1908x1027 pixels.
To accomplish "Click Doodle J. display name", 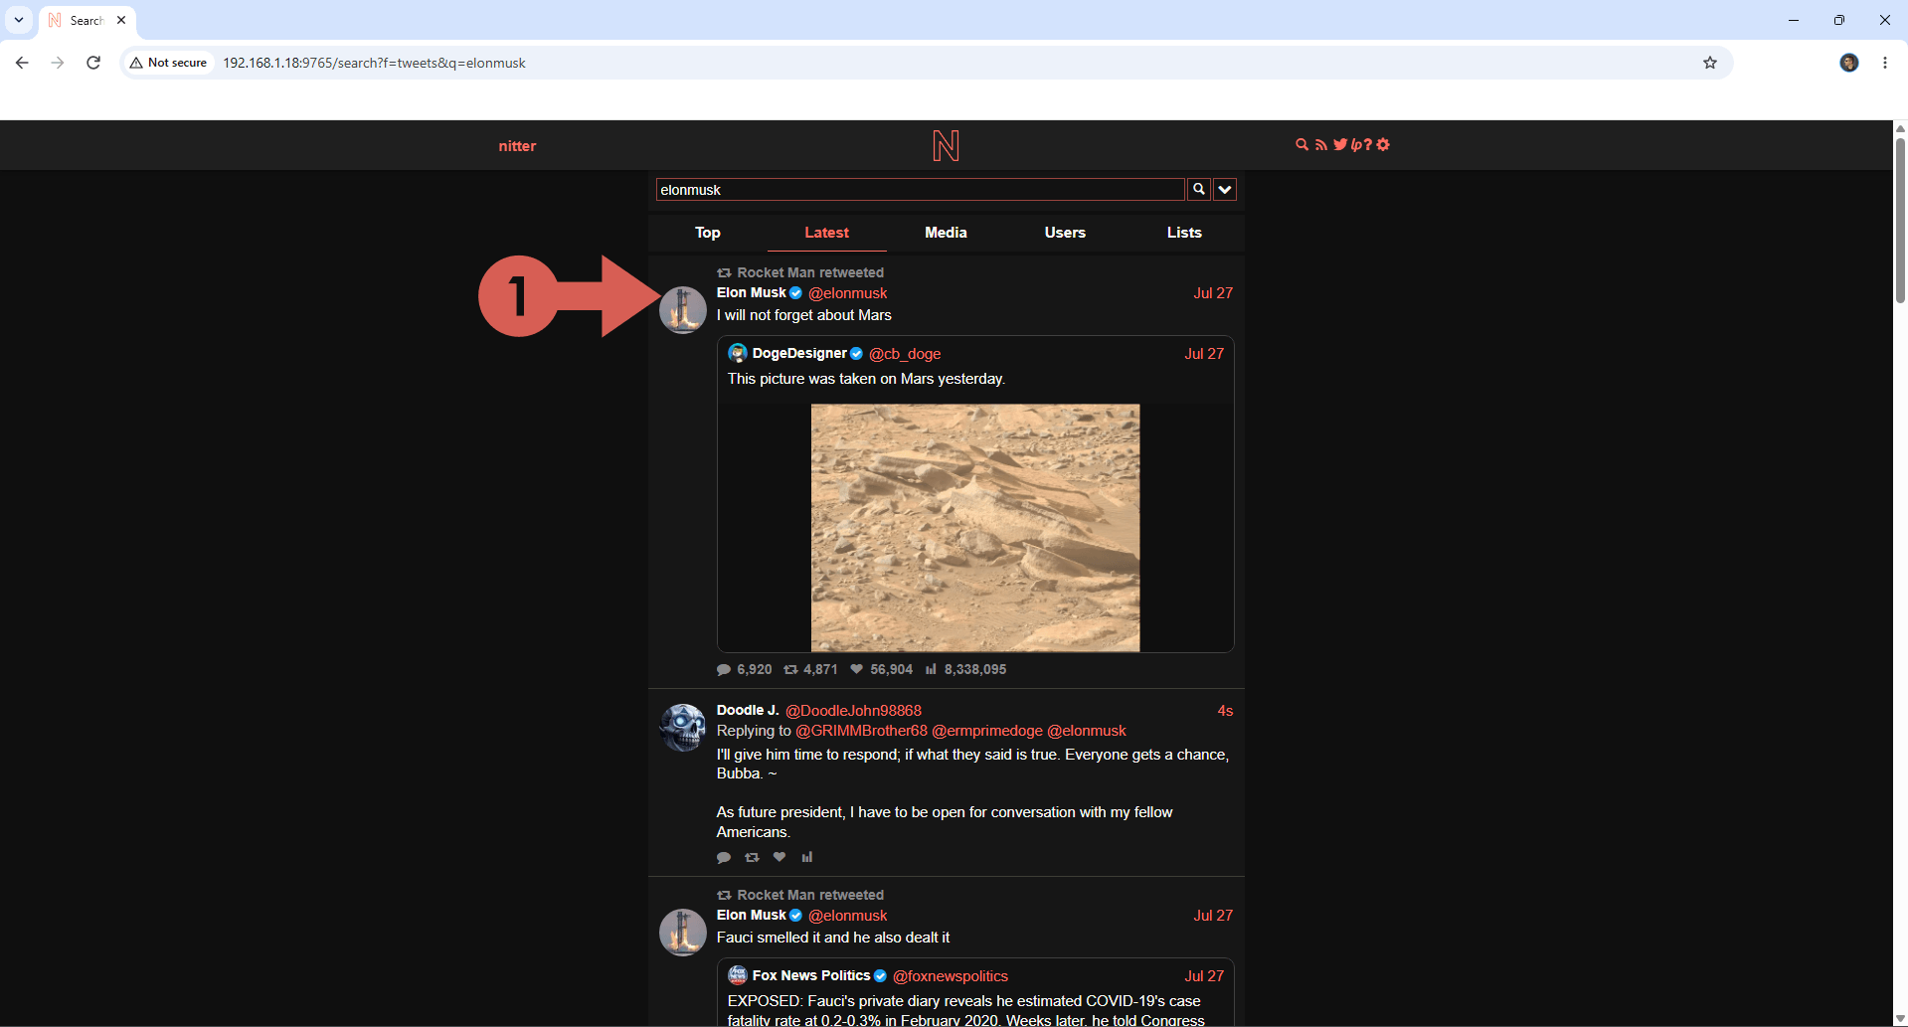I will 748,710.
